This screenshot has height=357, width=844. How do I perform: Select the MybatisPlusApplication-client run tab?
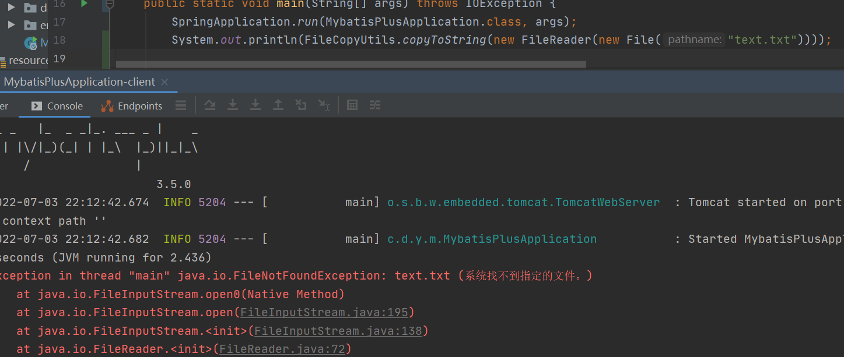click(x=79, y=82)
